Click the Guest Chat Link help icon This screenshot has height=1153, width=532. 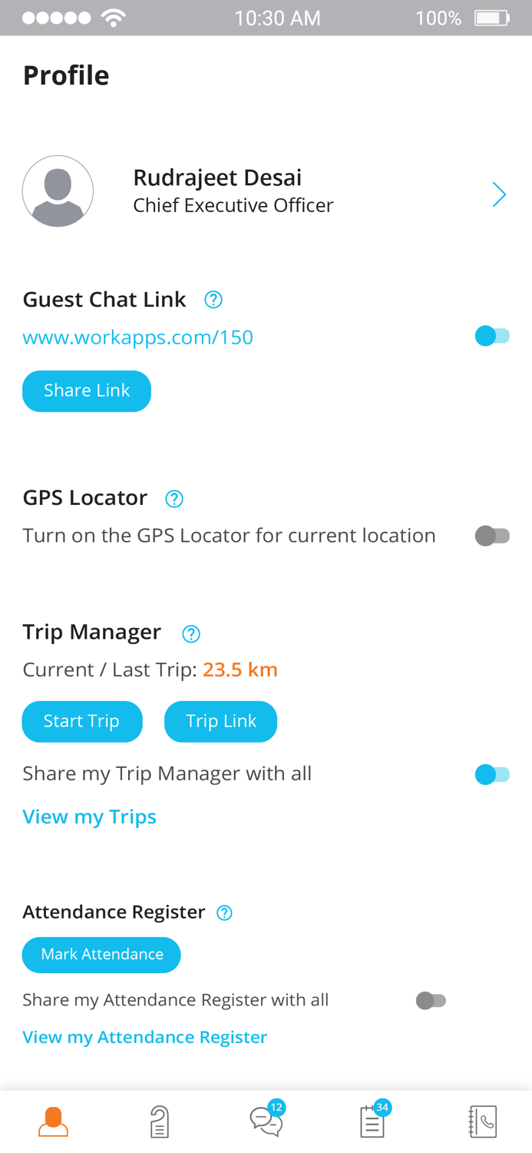(213, 300)
